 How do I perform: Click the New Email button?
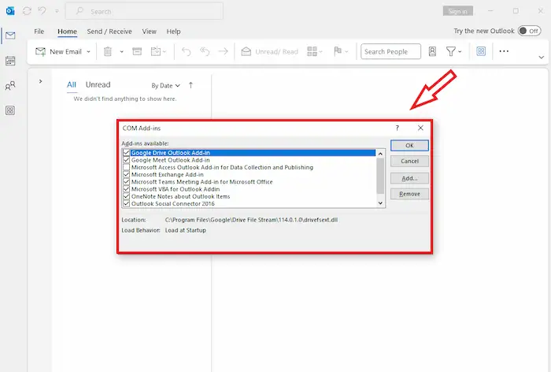(x=59, y=52)
